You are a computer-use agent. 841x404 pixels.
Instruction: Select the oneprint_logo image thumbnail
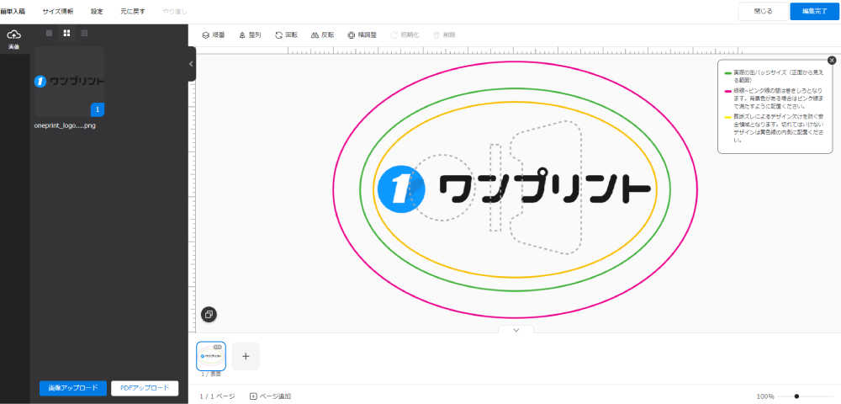[x=69, y=81]
